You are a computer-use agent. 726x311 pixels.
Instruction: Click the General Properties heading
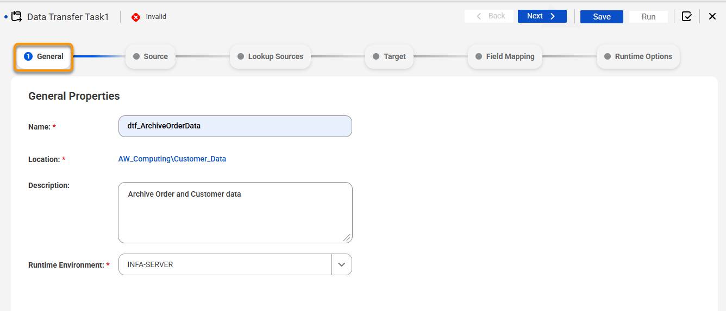(x=74, y=96)
